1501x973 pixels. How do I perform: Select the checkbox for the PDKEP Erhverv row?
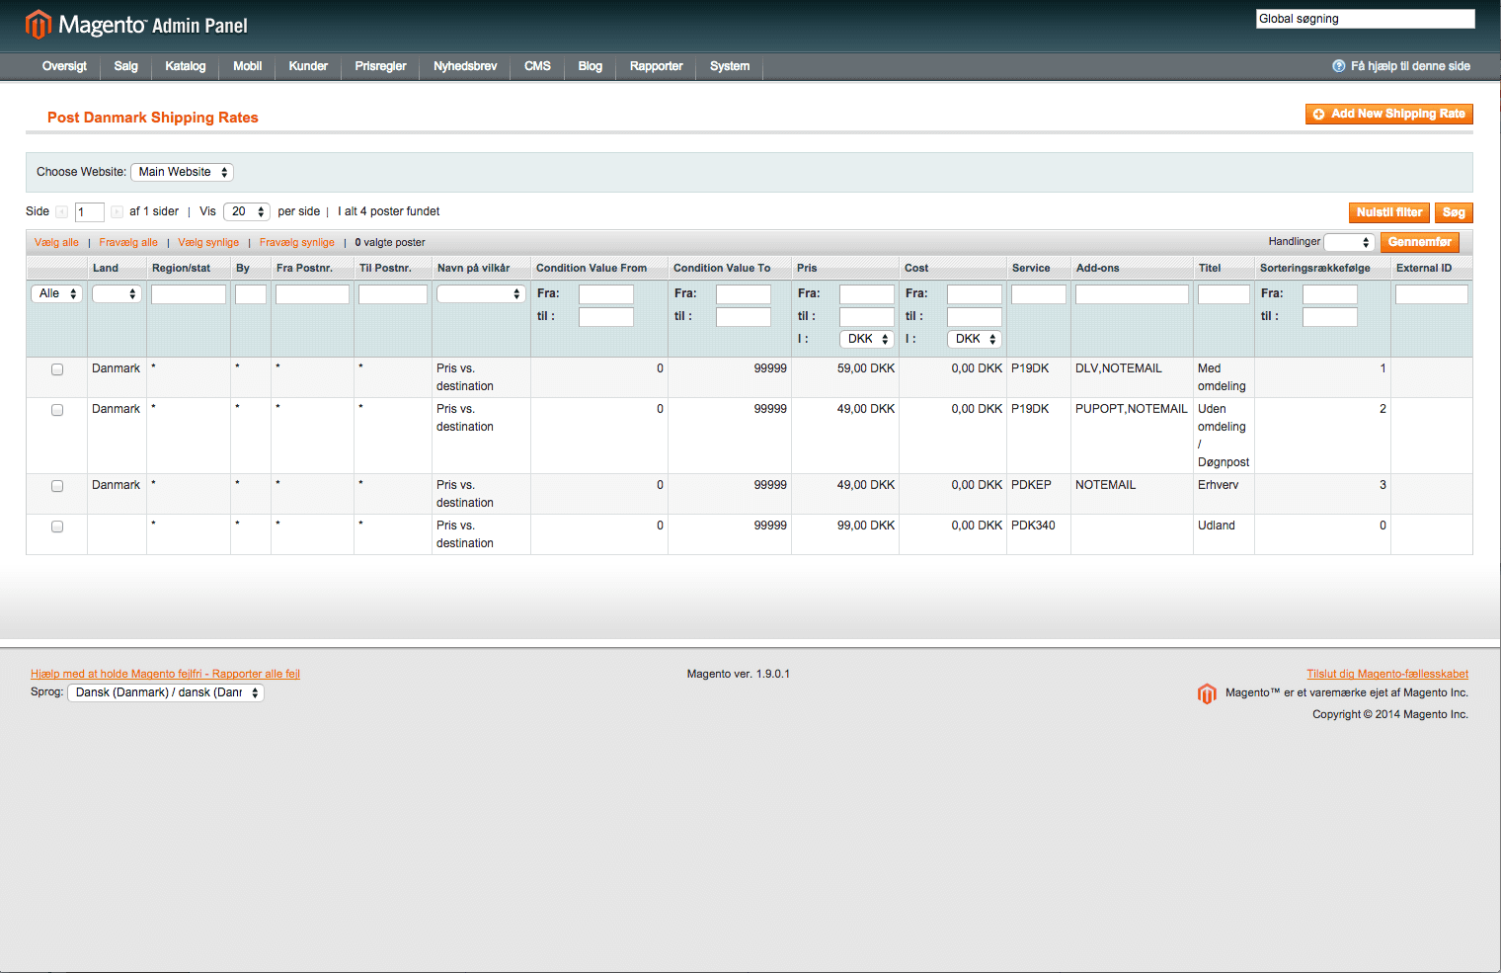coord(57,486)
